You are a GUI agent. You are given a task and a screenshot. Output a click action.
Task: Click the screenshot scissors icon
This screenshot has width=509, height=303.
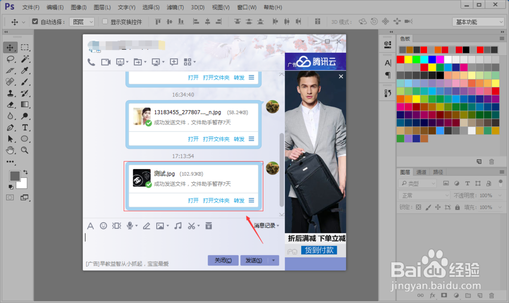(x=191, y=226)
